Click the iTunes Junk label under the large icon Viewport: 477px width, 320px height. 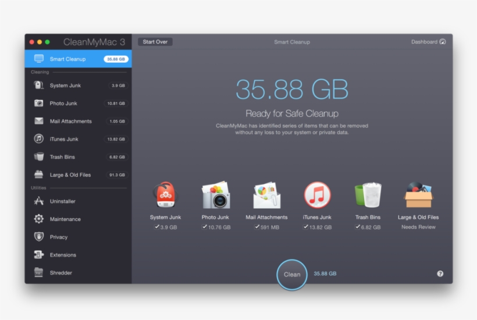point(317,217)
